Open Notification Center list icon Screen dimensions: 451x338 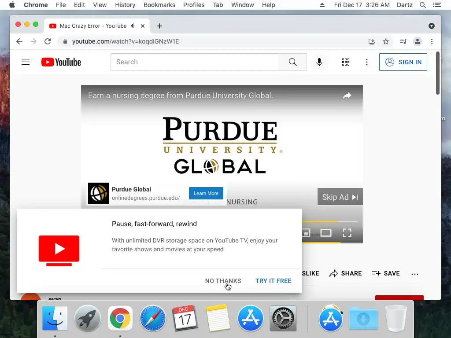436,5
